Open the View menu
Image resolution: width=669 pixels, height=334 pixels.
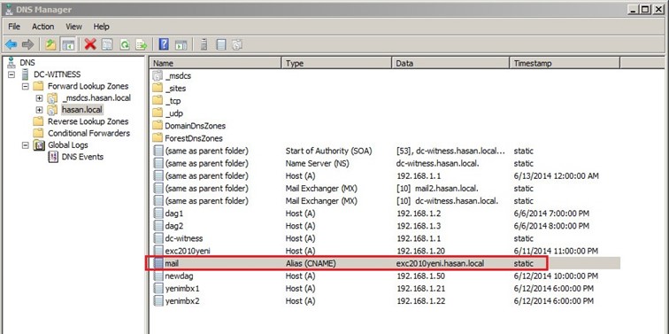point(73,27)
